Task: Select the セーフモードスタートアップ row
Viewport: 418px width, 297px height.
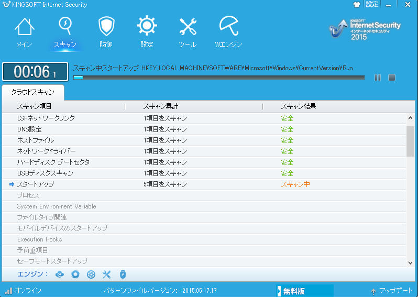Action: pyautogui.click(x=204, y=261)
